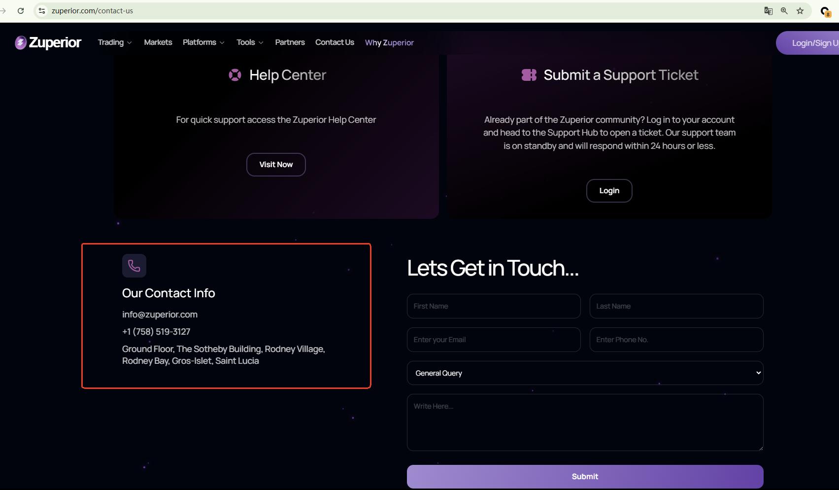The image size is (839, 490).
Task: Click the support ticket icon
Action: pos(529,75)
